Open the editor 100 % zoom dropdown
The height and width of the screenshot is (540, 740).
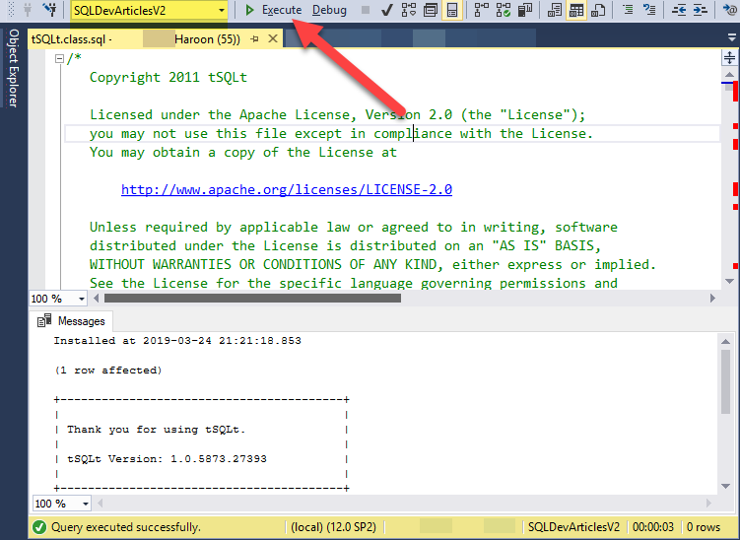click(x=82, y=299)
